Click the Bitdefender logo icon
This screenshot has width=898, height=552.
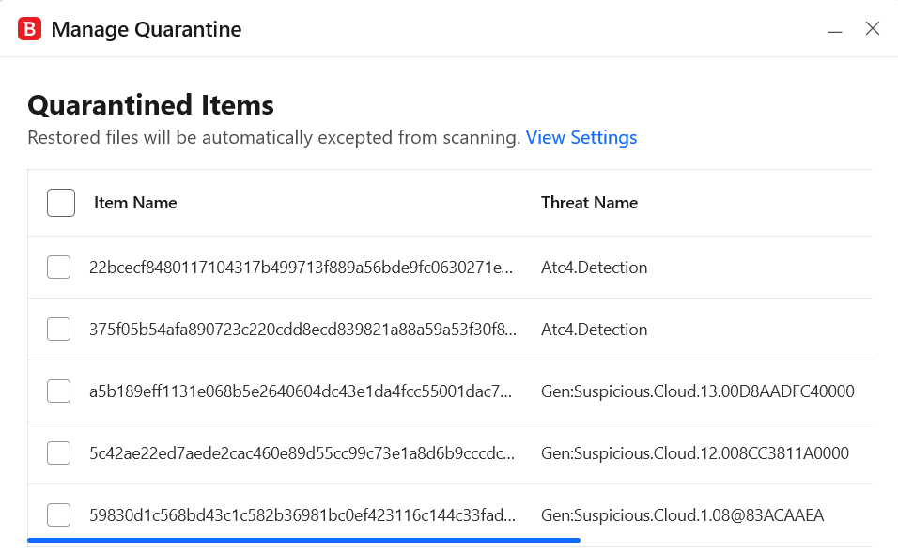(x=29, y=29)
